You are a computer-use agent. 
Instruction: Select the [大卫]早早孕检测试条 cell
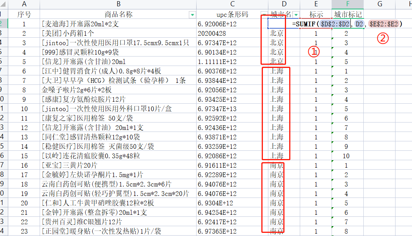coord(118,80)
